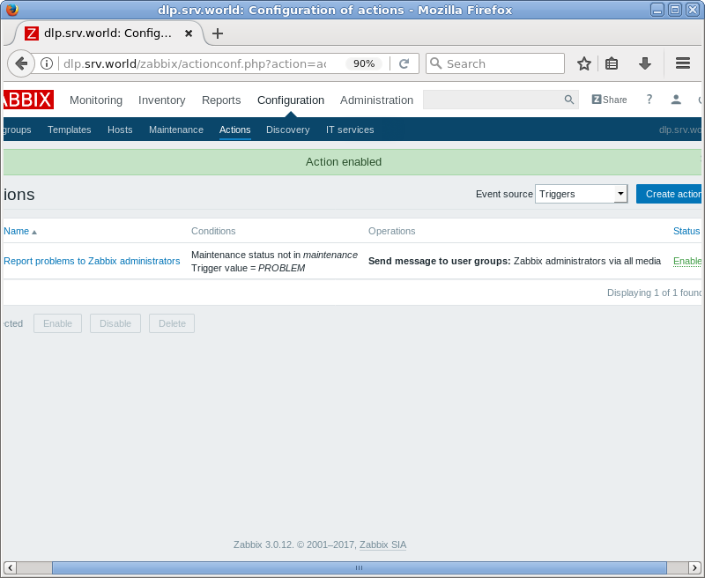
Task: Click 'Trigger value = PROBLEM' condition text
Action: coord(248,268)
